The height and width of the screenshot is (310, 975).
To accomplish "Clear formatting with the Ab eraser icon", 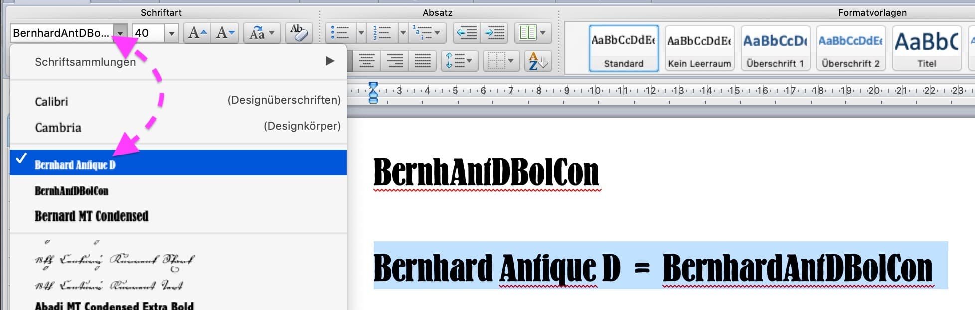I will (x=299, y=33).
